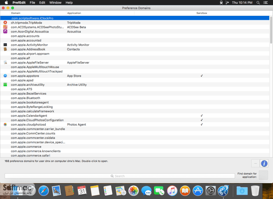Open the Window menu
The width and height of the screenshot is (273, 199).
55,3
